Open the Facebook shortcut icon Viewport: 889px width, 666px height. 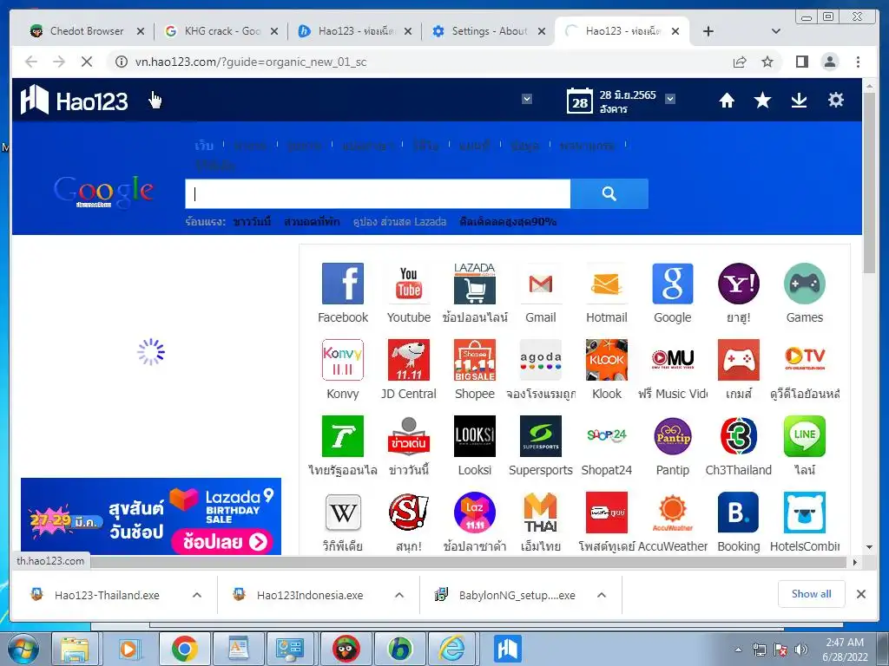[342, 284]
